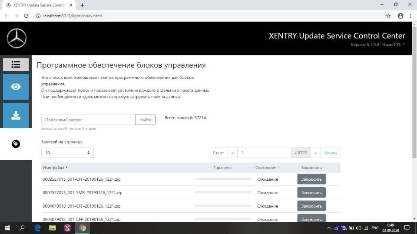
Task: Open network connection tray icon
Action: (x=366, y=228)
